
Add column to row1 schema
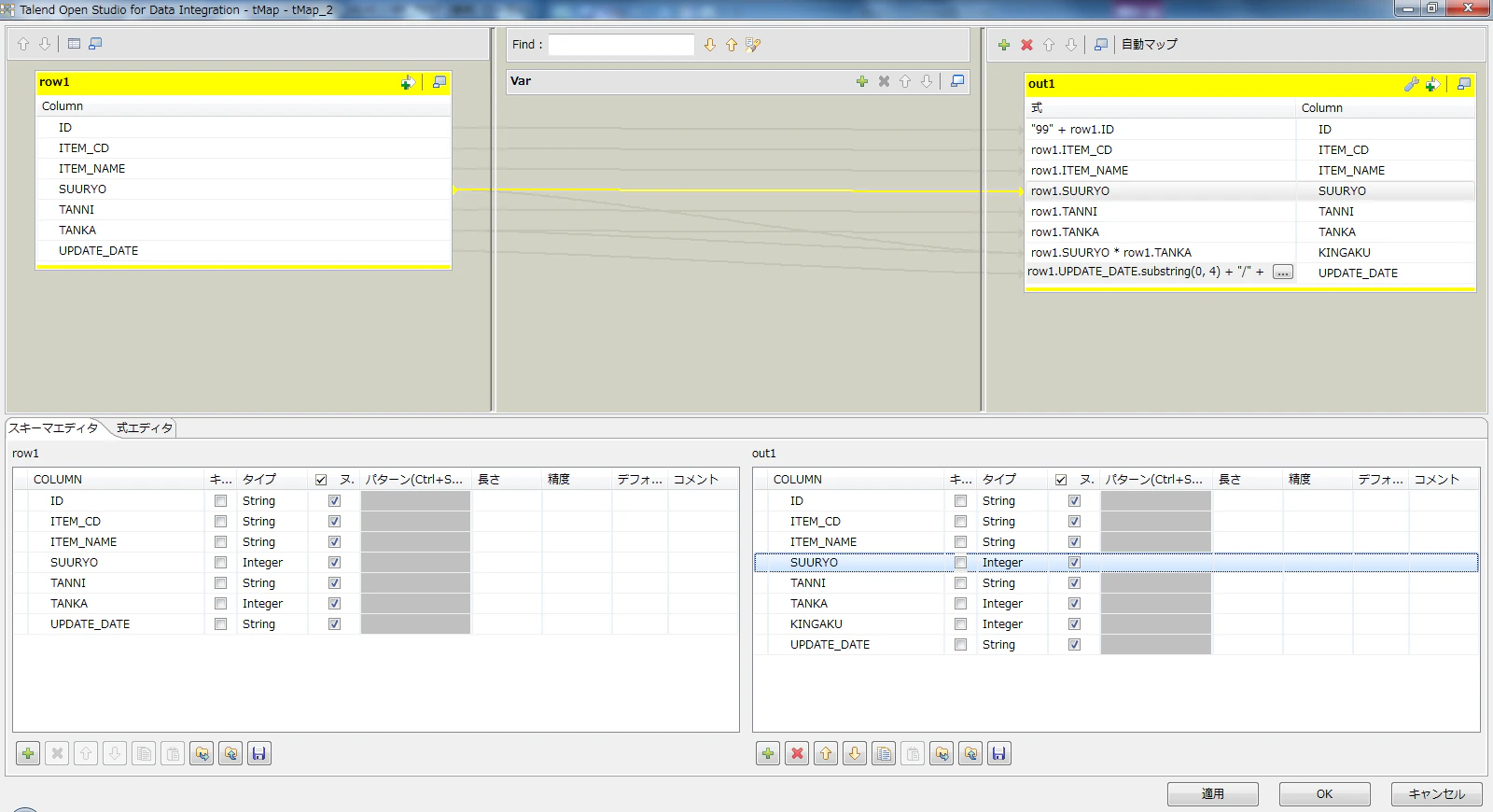[28, 753]
